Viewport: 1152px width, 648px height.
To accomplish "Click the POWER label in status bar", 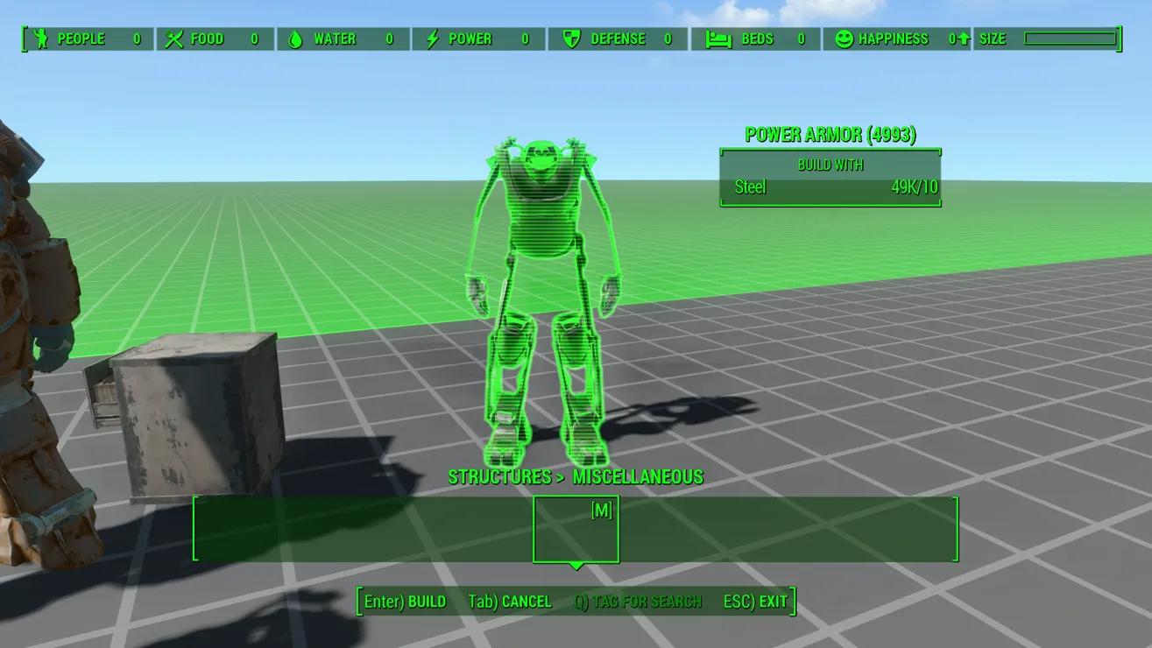I will pyautogui.click(x=470, y=39).
